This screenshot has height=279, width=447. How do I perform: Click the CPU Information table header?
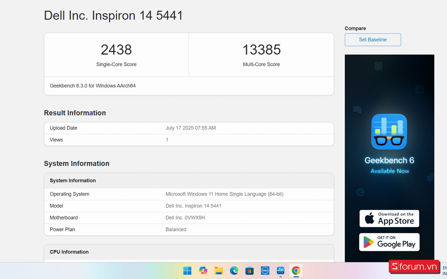pos(69,252)
